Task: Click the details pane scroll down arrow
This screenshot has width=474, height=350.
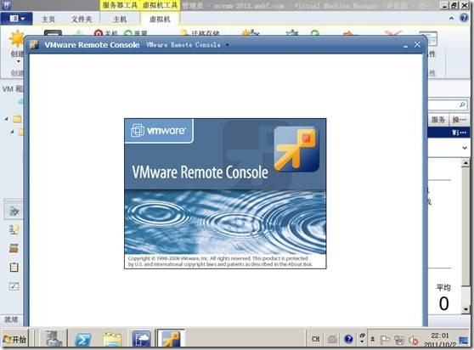Action: point(466,309)
